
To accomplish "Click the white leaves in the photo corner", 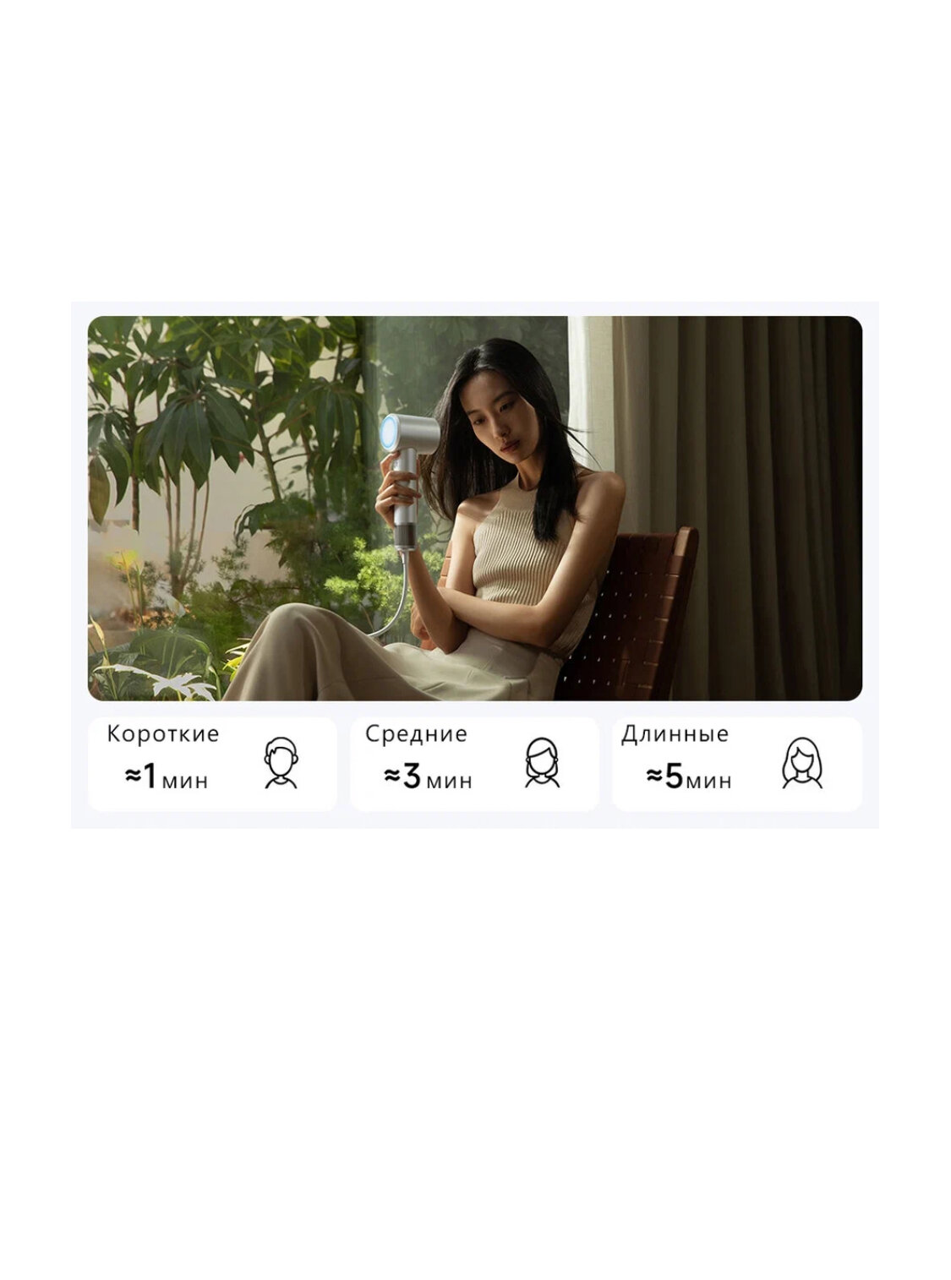I will [161, 680].
